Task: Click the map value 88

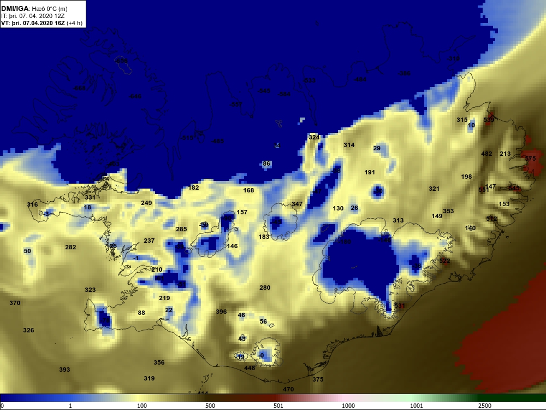Action: point(141,313)
